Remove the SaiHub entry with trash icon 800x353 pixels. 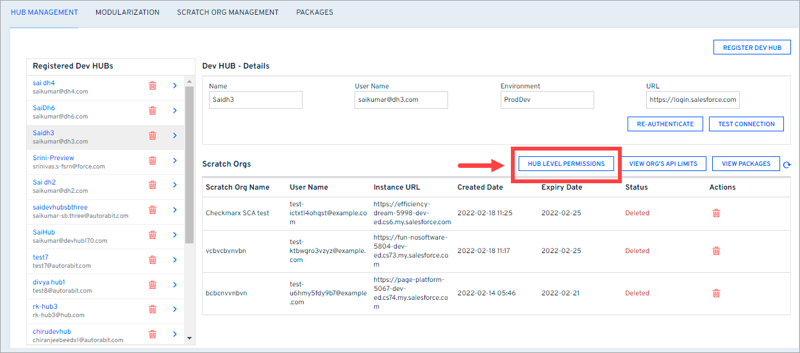[x=153, y=235]
